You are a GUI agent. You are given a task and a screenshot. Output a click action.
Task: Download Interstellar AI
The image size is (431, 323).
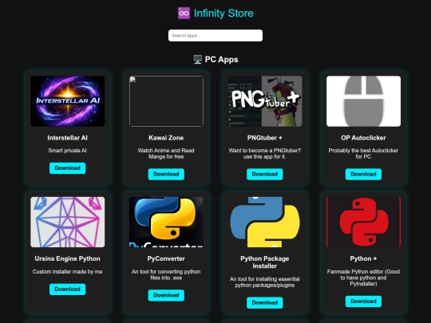coord(67,168)
